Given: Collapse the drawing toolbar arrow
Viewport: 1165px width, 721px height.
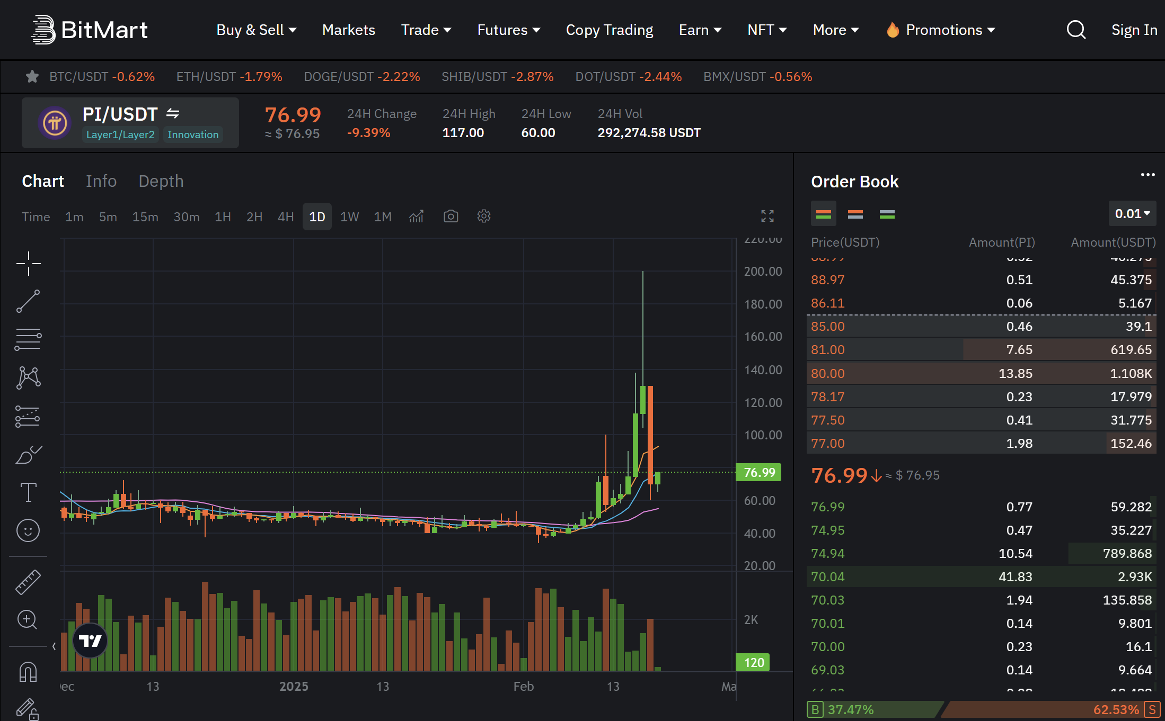Looking at the screenshot, I should click(x=54, y=646).
